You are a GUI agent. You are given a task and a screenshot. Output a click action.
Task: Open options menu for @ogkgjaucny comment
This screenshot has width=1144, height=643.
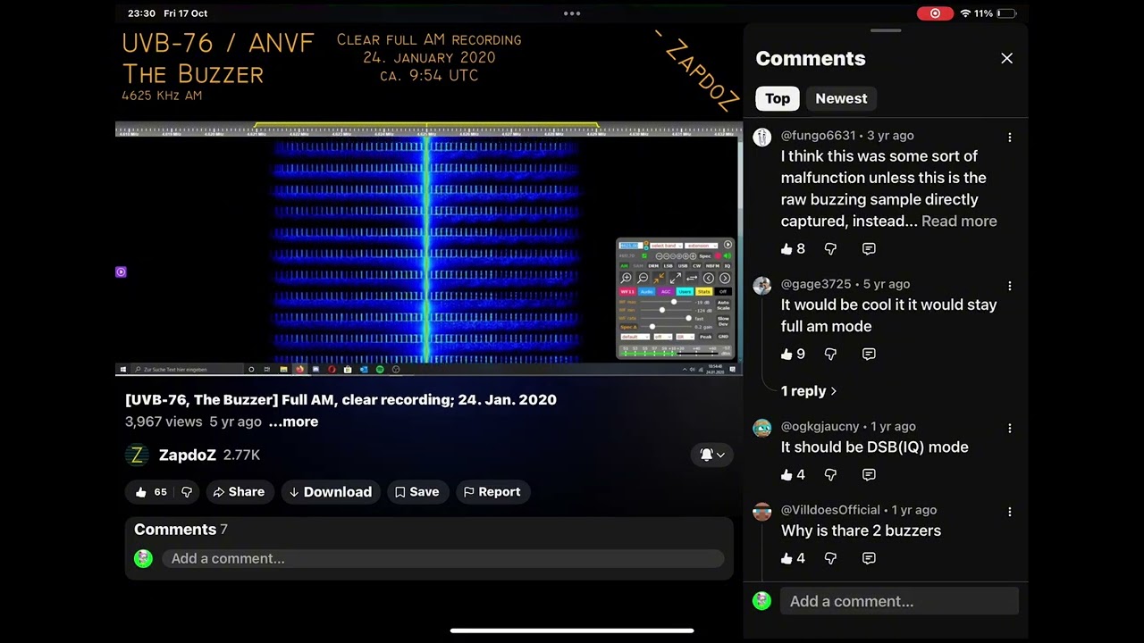point(1010,429)
